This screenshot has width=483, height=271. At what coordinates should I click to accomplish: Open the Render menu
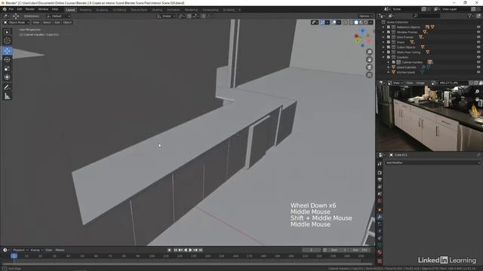pyautogui.click(x=30, y=9)
